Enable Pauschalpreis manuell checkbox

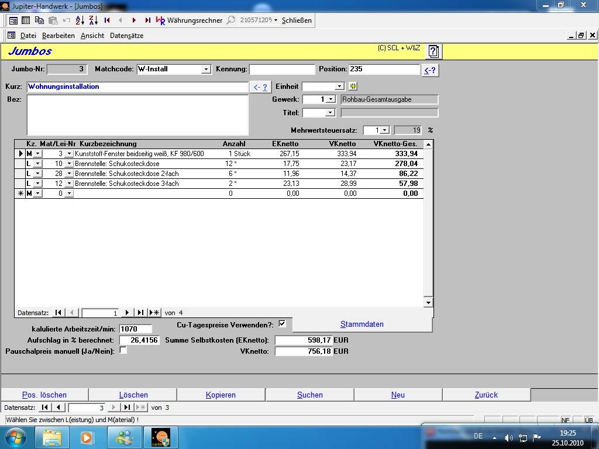(123, 351)
